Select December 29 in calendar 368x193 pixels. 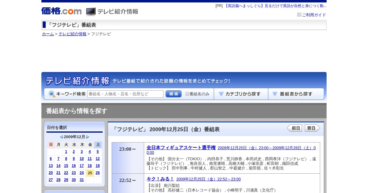click(x=66, y=180)
